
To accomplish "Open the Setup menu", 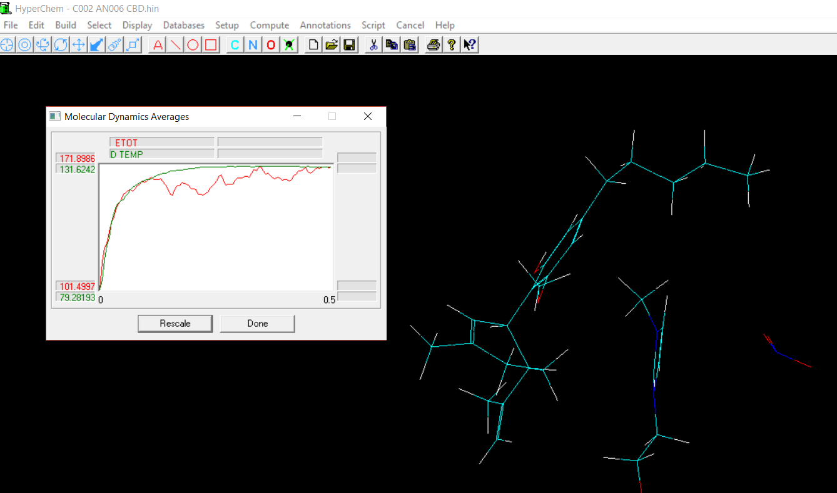I will coord(227,25).
